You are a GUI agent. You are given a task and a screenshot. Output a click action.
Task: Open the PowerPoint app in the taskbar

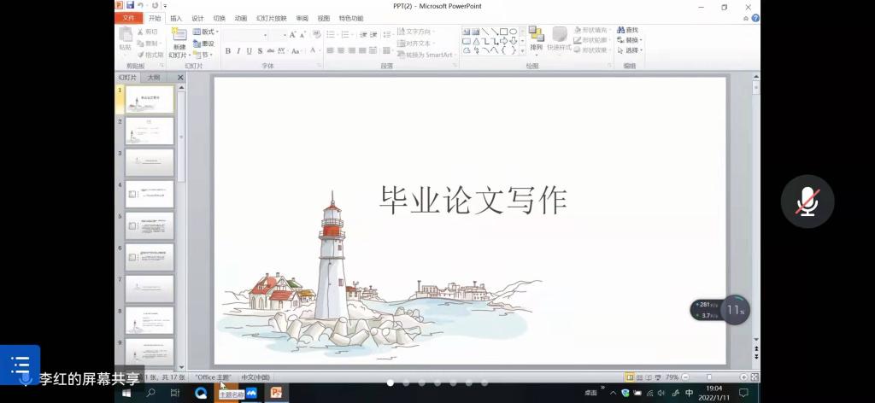[276, 393]
